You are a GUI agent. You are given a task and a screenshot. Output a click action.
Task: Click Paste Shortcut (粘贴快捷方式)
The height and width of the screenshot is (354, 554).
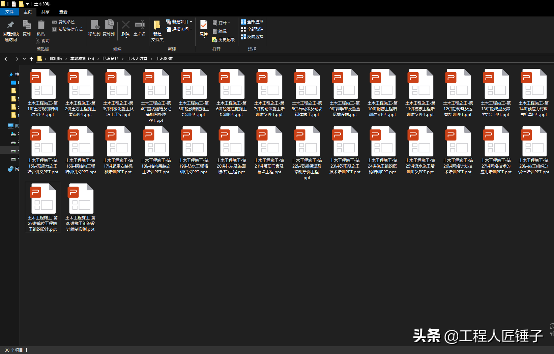click(x=67, y=29)
